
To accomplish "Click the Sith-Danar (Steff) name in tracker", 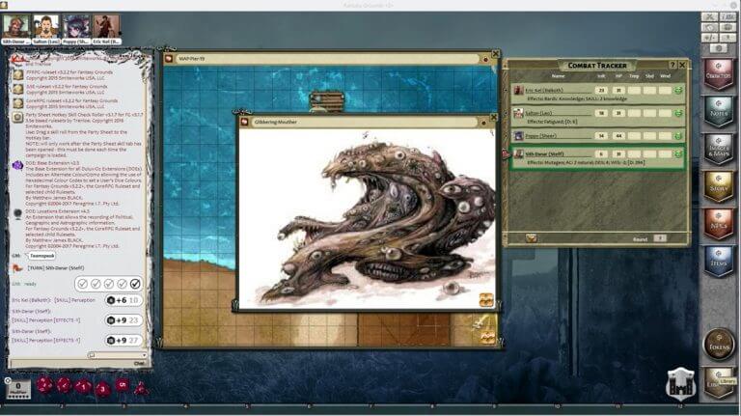I will (x=544, y=153).
